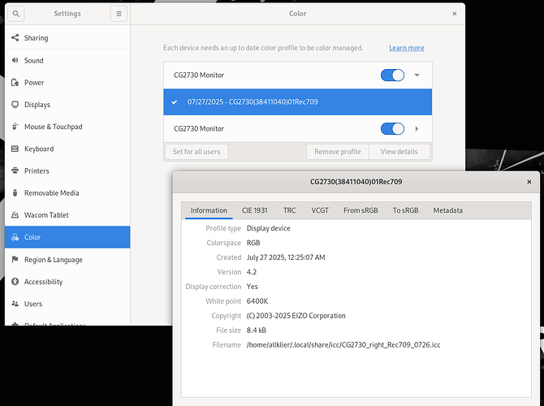Click the View details button
The width and height of the screenshot is (544, 406).
click(x=399, y=152)
